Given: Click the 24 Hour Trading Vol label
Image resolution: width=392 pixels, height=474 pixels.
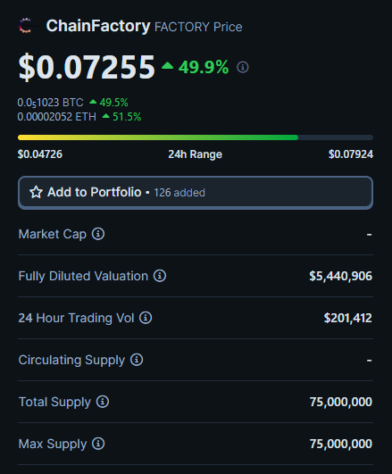Looking at the screenshot, I should coord(76,318).
